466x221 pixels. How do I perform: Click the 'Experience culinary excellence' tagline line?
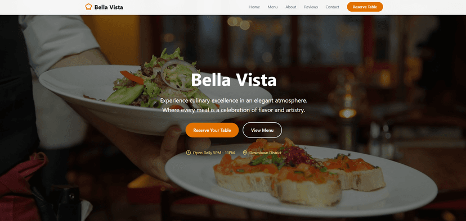(x=234, y=100)
